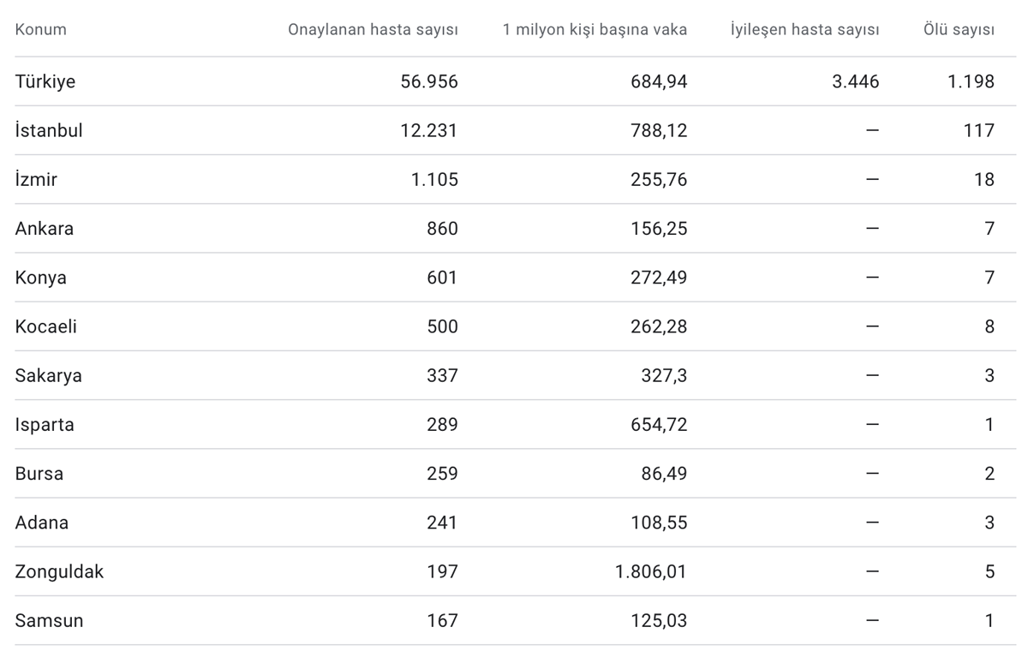
Task: Click the Samsun row label
Action: pos(50,620)
